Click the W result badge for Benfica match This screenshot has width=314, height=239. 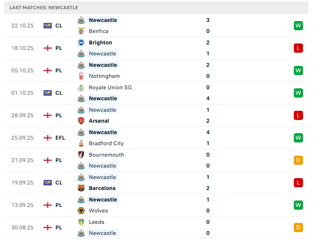[298, 26]
